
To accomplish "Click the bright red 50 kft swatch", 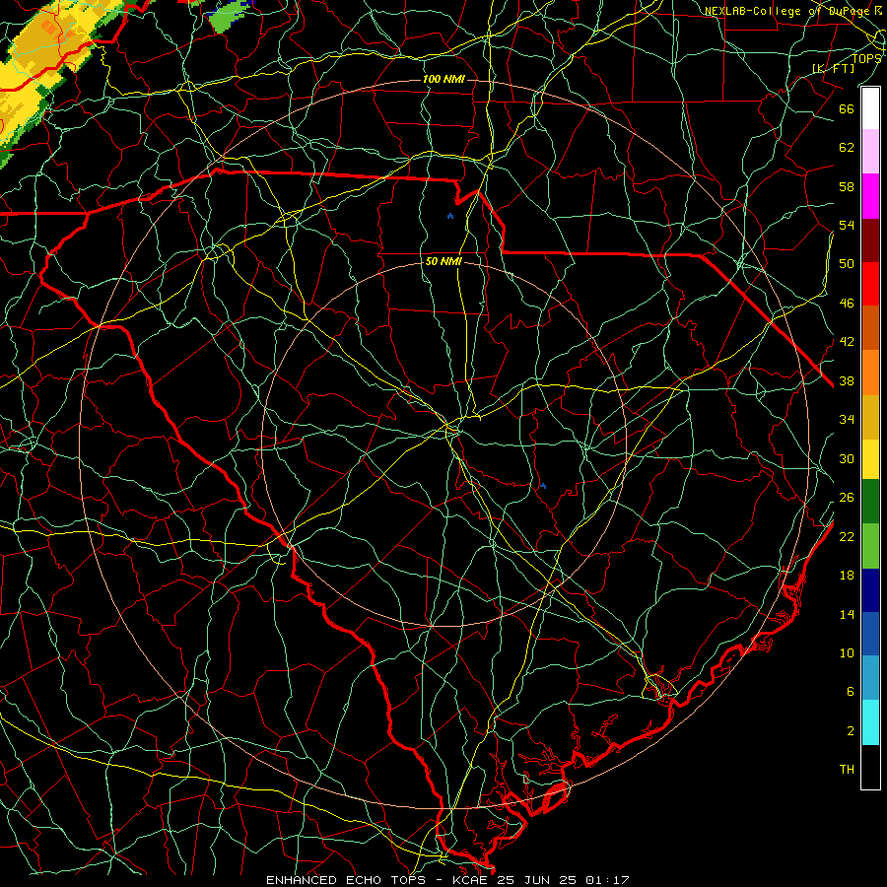I will coord(870,284).
